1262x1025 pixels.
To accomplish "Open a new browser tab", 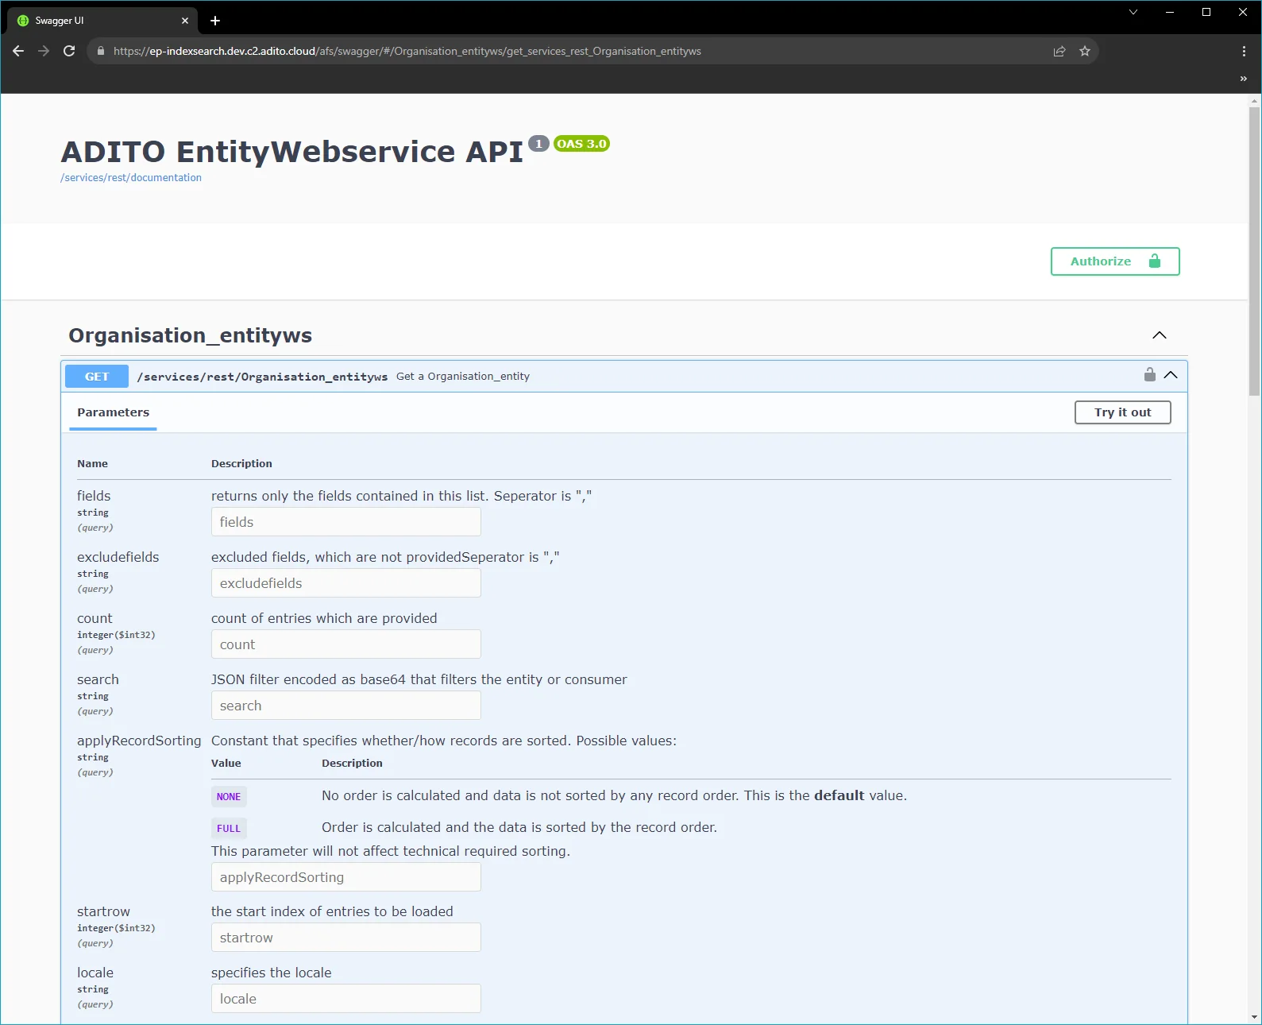I will (x=215, y=21).
